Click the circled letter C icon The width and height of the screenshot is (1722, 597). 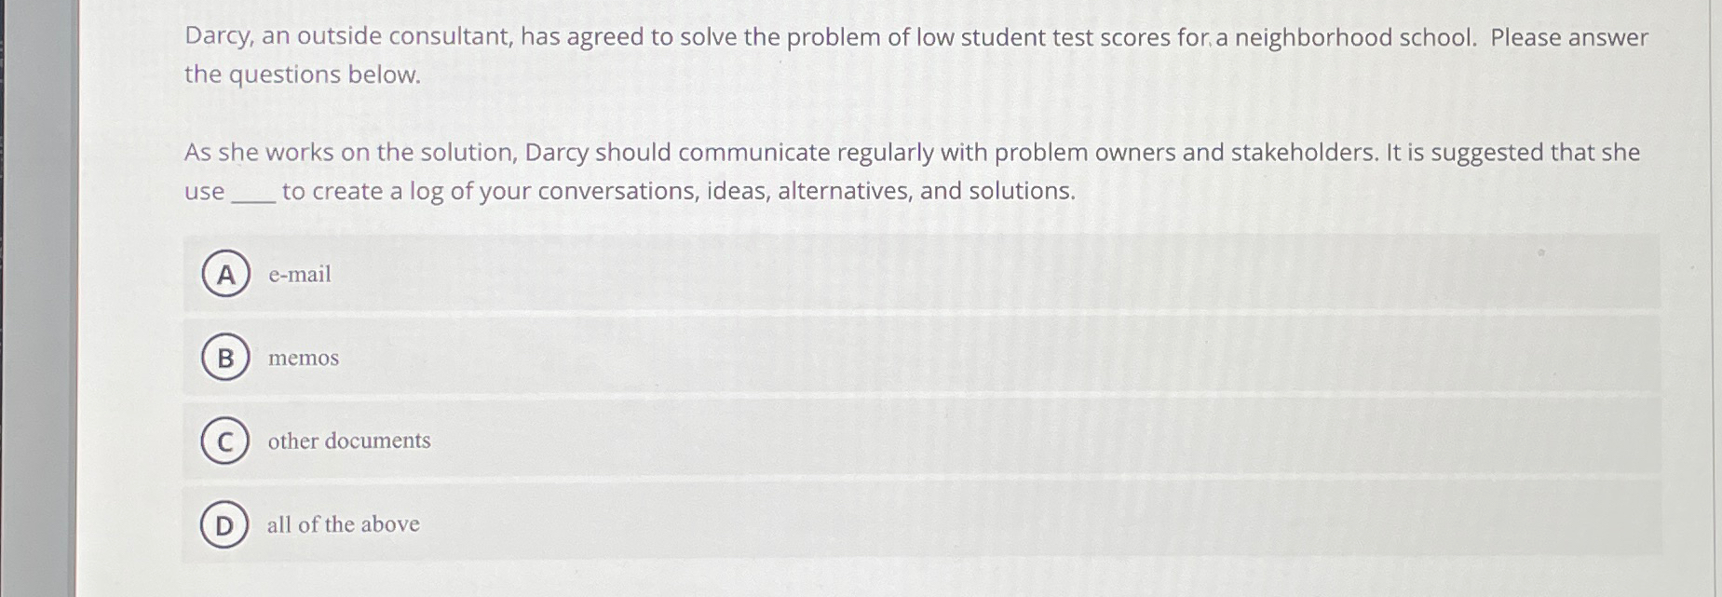224,441
